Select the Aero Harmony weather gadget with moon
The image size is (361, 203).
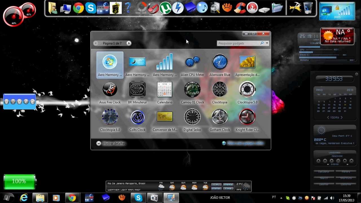[137, 65]
